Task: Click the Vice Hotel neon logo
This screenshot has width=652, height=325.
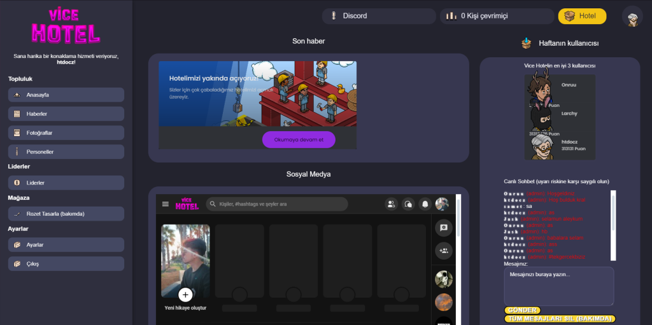Action: tap(66, 26)
